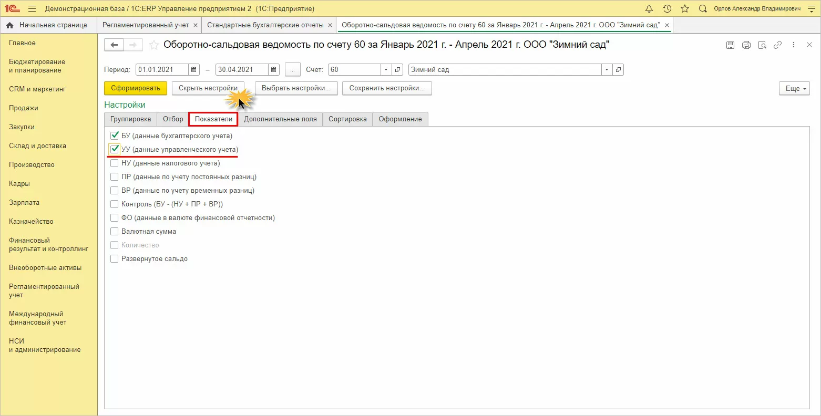Close the Регламентированный учет tab
This screenshot has width=821, height=416.
point(196,25)
